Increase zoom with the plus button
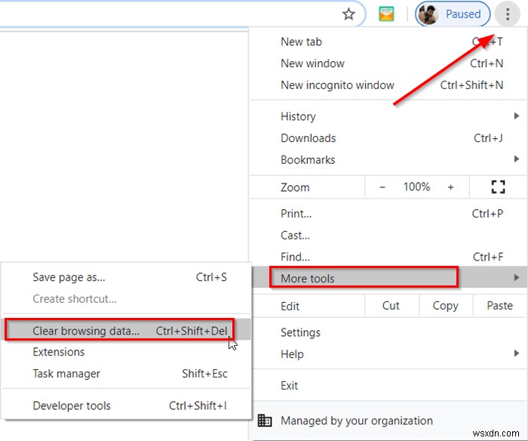This screenshot has width=528, height=441. 450,187
